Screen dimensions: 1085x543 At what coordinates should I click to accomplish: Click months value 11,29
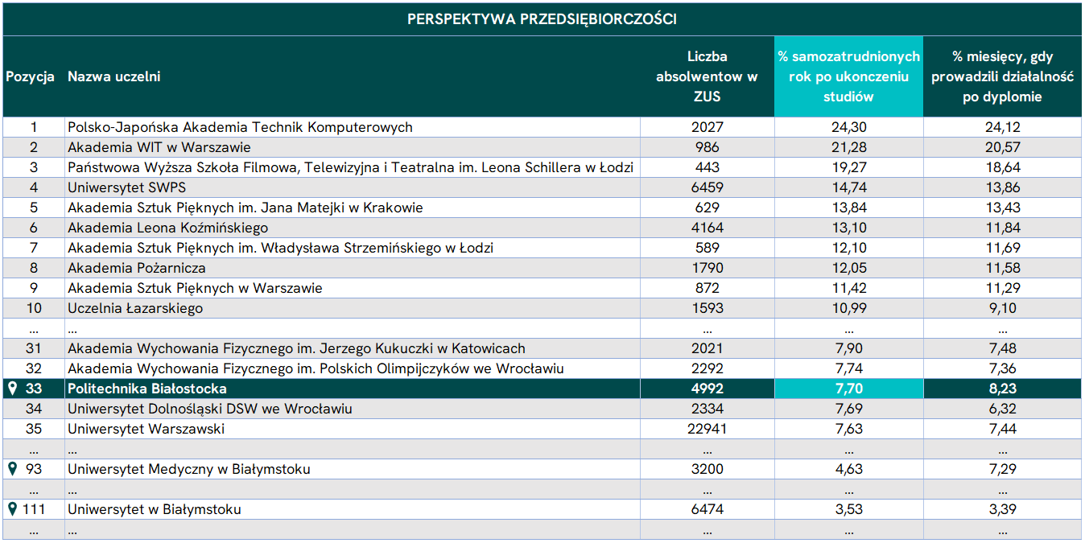click(x=1002, y=288)
